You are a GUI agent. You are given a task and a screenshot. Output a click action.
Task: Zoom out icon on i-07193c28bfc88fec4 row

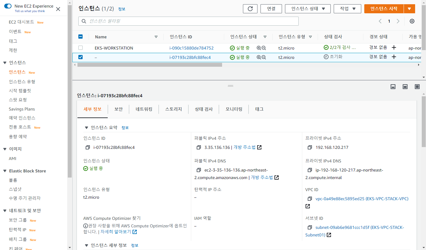(x=264, y=57)
